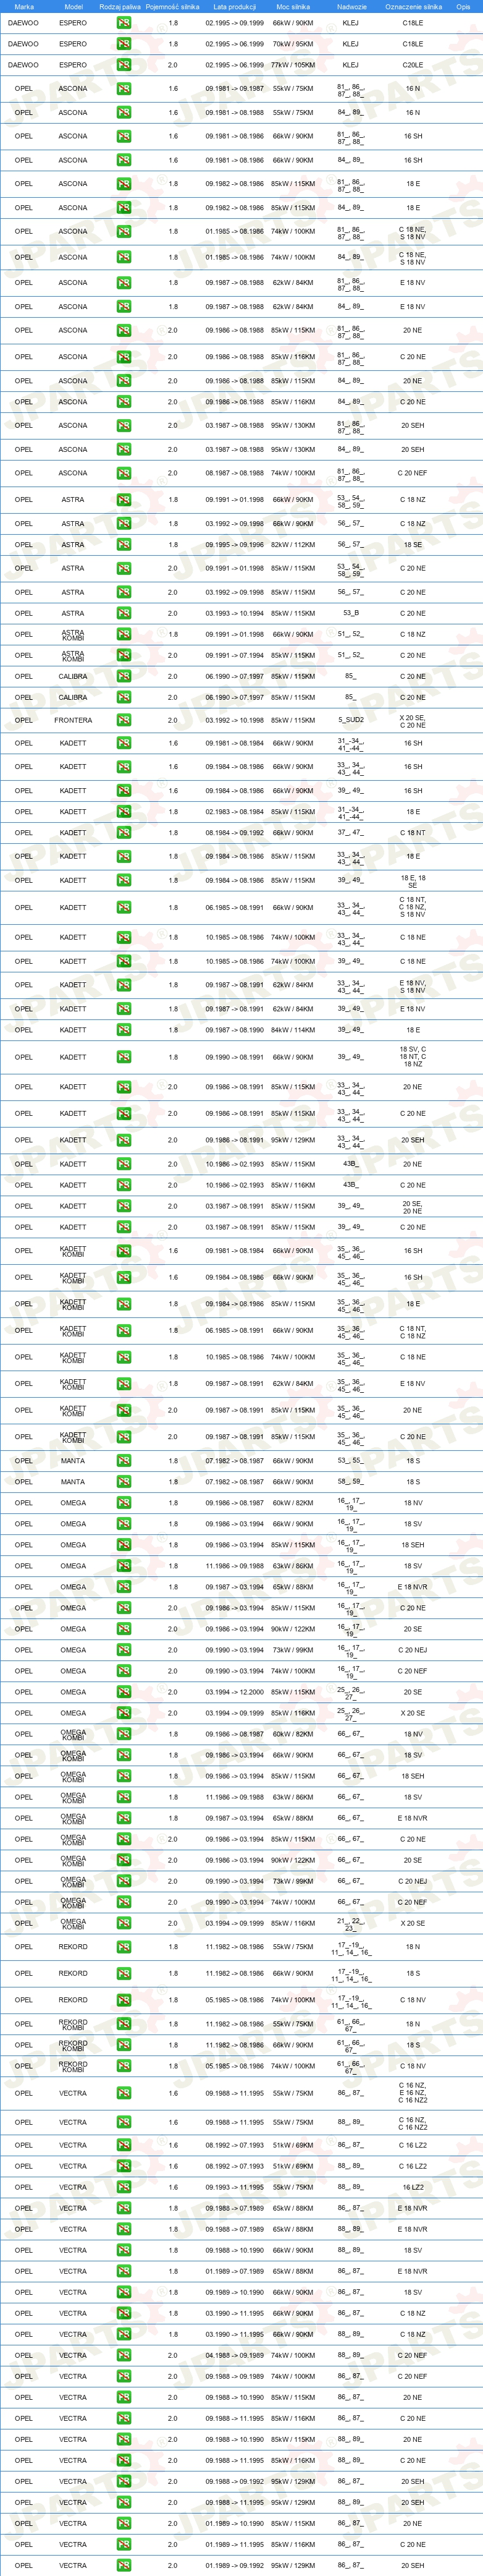Click the fuel icon in the Manta 53_, 55_ row
Viewport: 483px width, 2576px height.
click(123, 1461)
